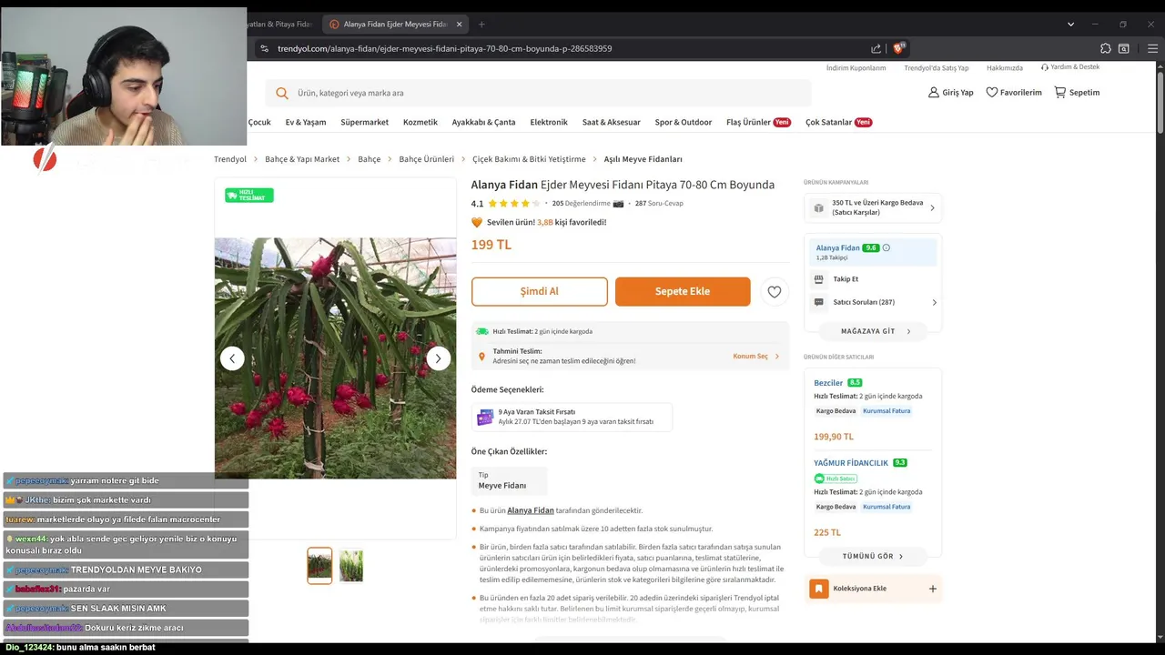Screen dimensions: 1165x655
Task: Add product to favorites with heart button
Action: pyautogui.click(x=775, y=291)
